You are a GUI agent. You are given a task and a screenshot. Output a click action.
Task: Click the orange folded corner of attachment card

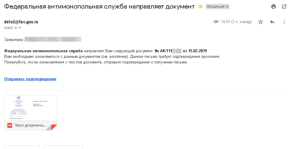tap(53, 127)
